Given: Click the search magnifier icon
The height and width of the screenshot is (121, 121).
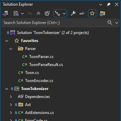Looking at the screenshot, I should pos(110,23).
